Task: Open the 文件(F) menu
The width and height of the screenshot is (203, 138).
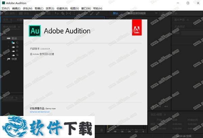Action: pos(5,8)
